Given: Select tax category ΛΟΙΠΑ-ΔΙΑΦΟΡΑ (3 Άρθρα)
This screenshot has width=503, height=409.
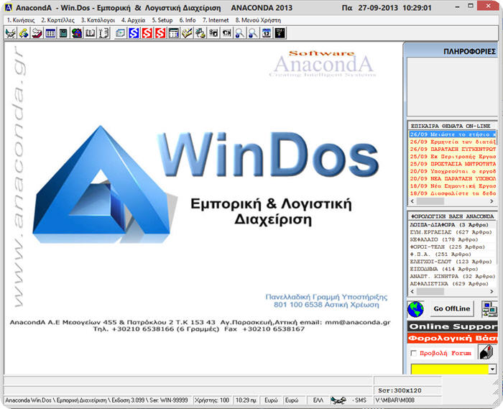Looking at the screenshot, I should tap(453, 225).
